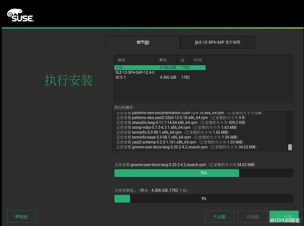Screen dimensions: 304x226
Task: Click the 70% package progress bar
Action: tap(204, 173)
